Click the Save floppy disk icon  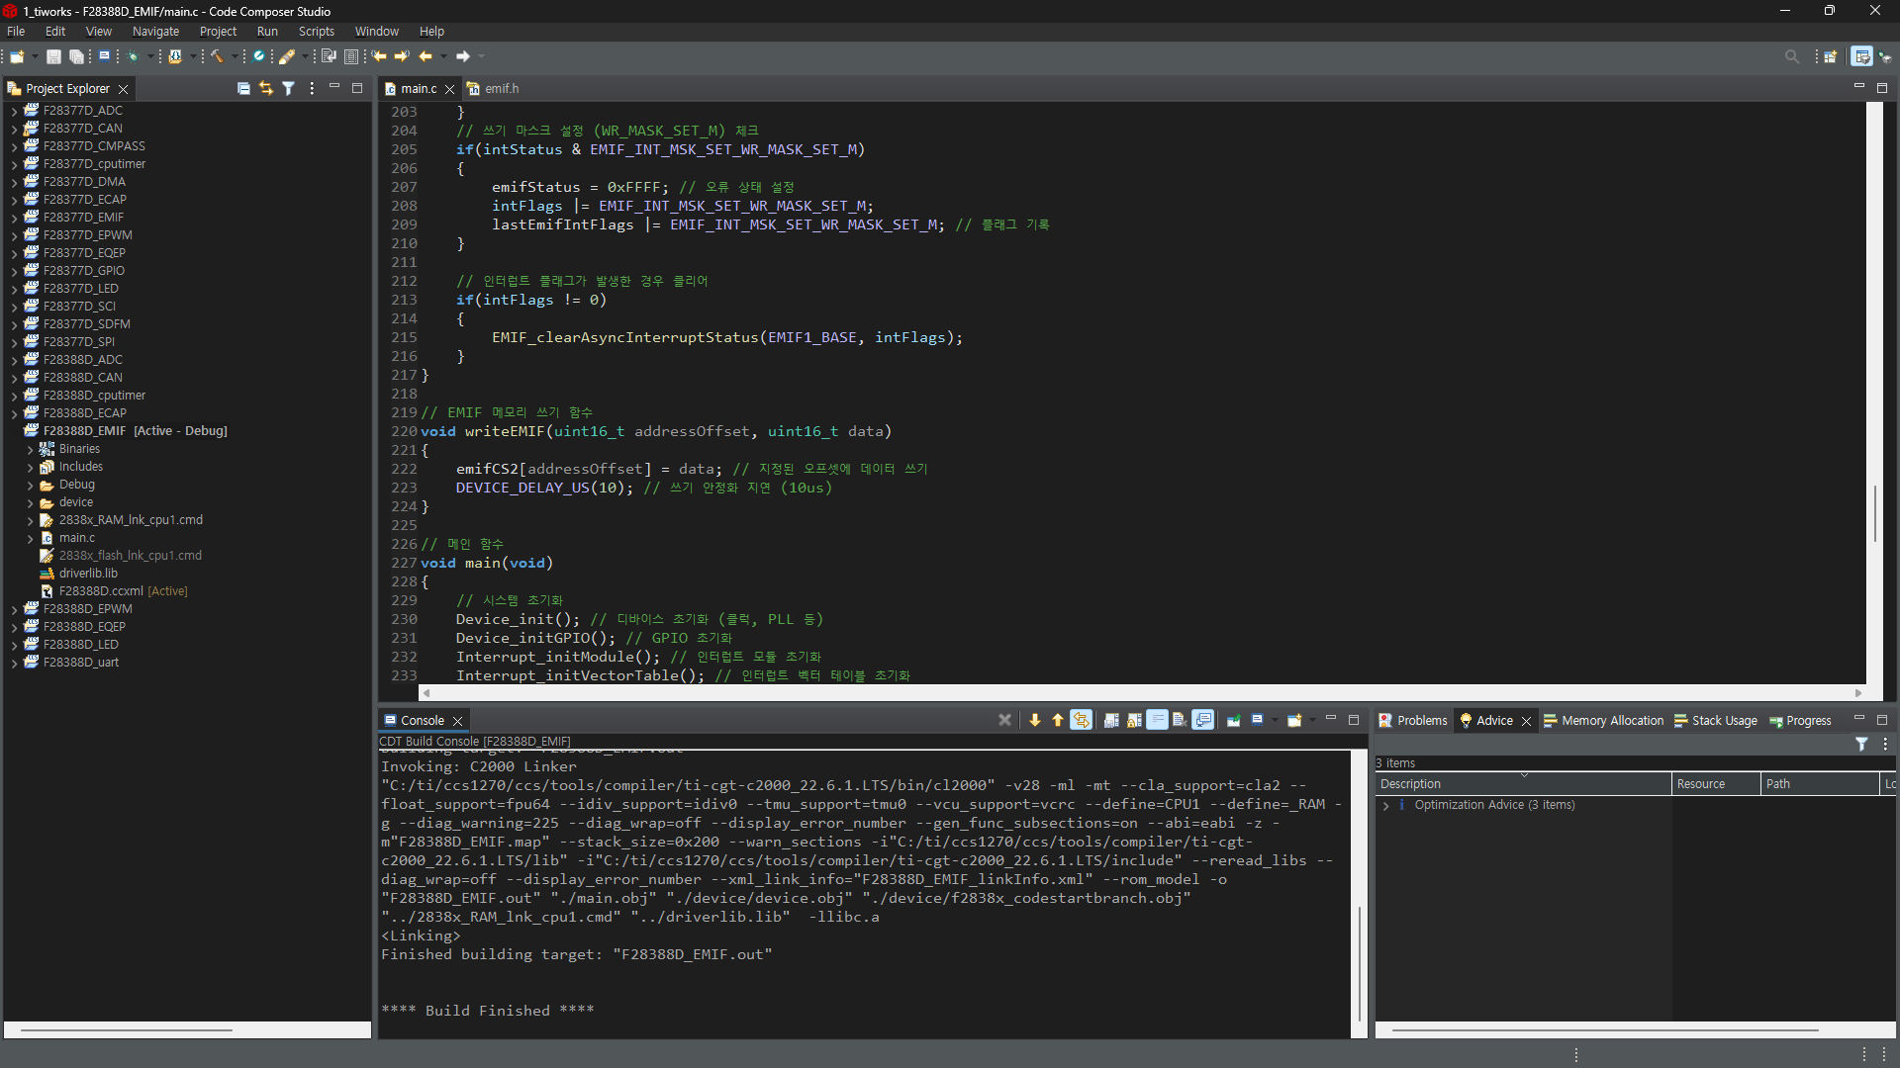pos(54,56)
